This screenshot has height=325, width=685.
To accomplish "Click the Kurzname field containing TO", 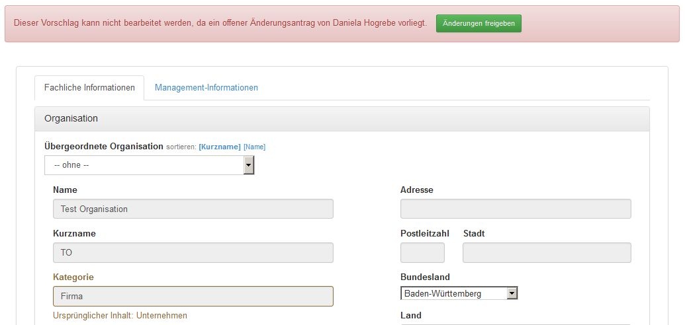I will tap(193, 252).
